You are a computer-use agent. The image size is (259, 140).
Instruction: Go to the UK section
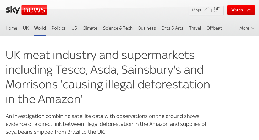[x=26, y=28]
